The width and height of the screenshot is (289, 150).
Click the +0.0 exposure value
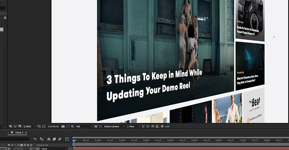[167, 126]
